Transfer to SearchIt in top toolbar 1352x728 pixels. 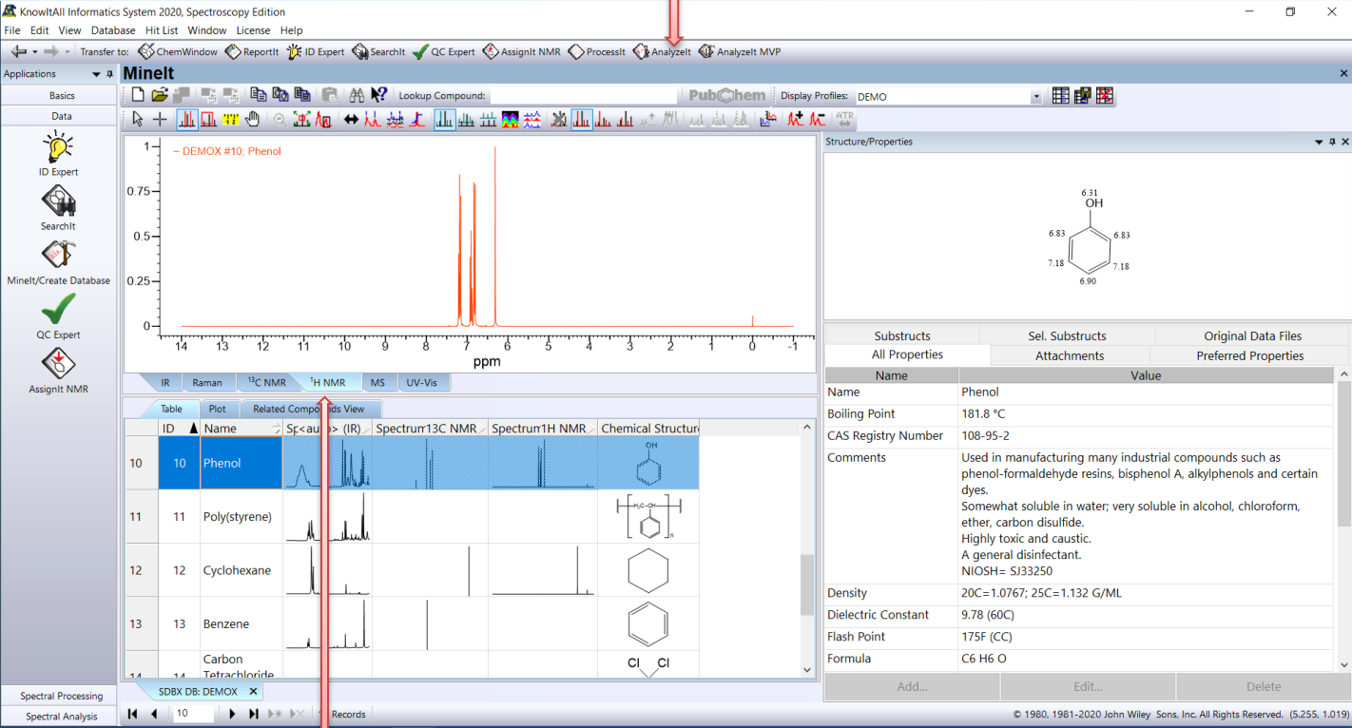click(x=378, y=51)
